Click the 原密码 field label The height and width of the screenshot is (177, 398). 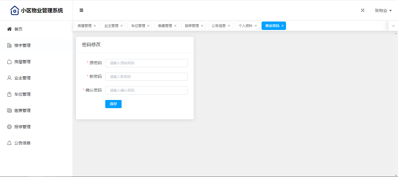(x=96, y=63)
